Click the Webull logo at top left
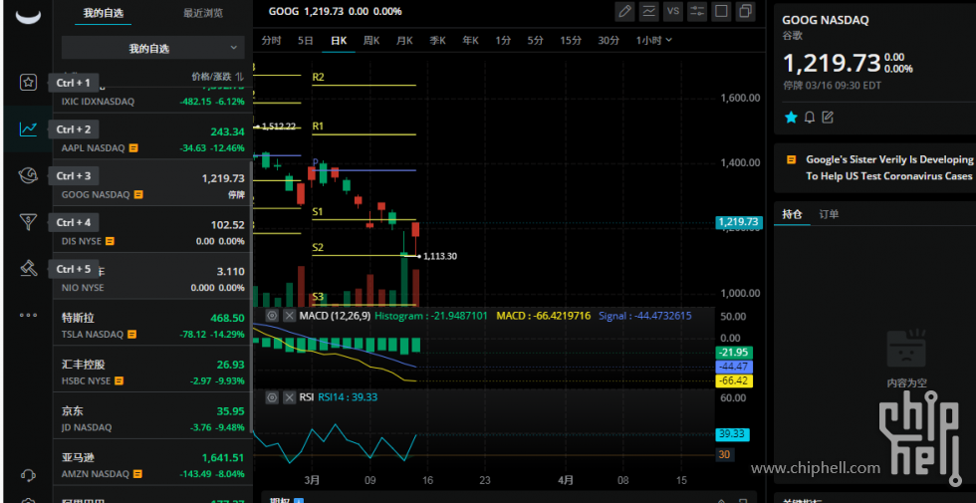 point(28,17)
